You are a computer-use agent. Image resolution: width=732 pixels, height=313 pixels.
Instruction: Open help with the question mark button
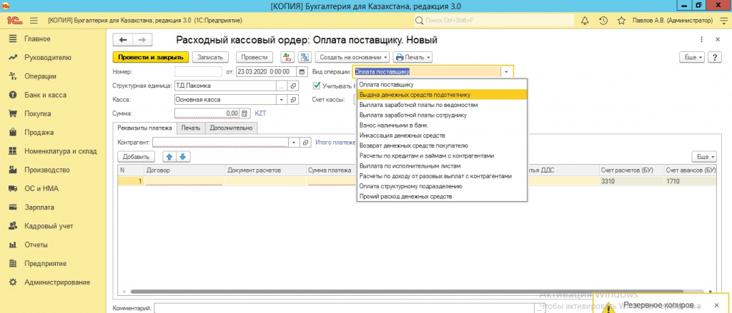(x=715, y=57)
